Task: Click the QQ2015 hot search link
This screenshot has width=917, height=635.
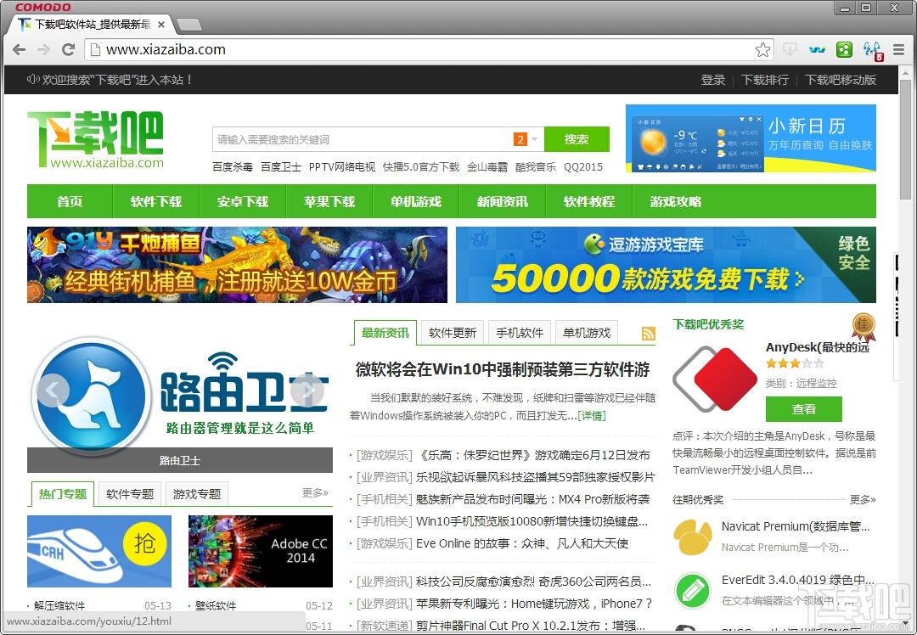Action: pyautogui.click(x=583, y=166)
